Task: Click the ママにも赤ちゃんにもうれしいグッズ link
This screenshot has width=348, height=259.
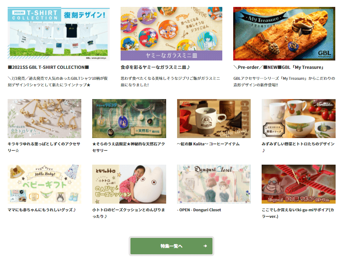Action: click(x=42, y=210)
